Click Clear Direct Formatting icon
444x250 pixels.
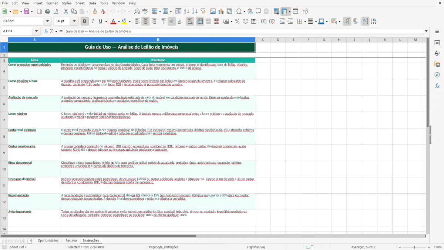point(103,11)
